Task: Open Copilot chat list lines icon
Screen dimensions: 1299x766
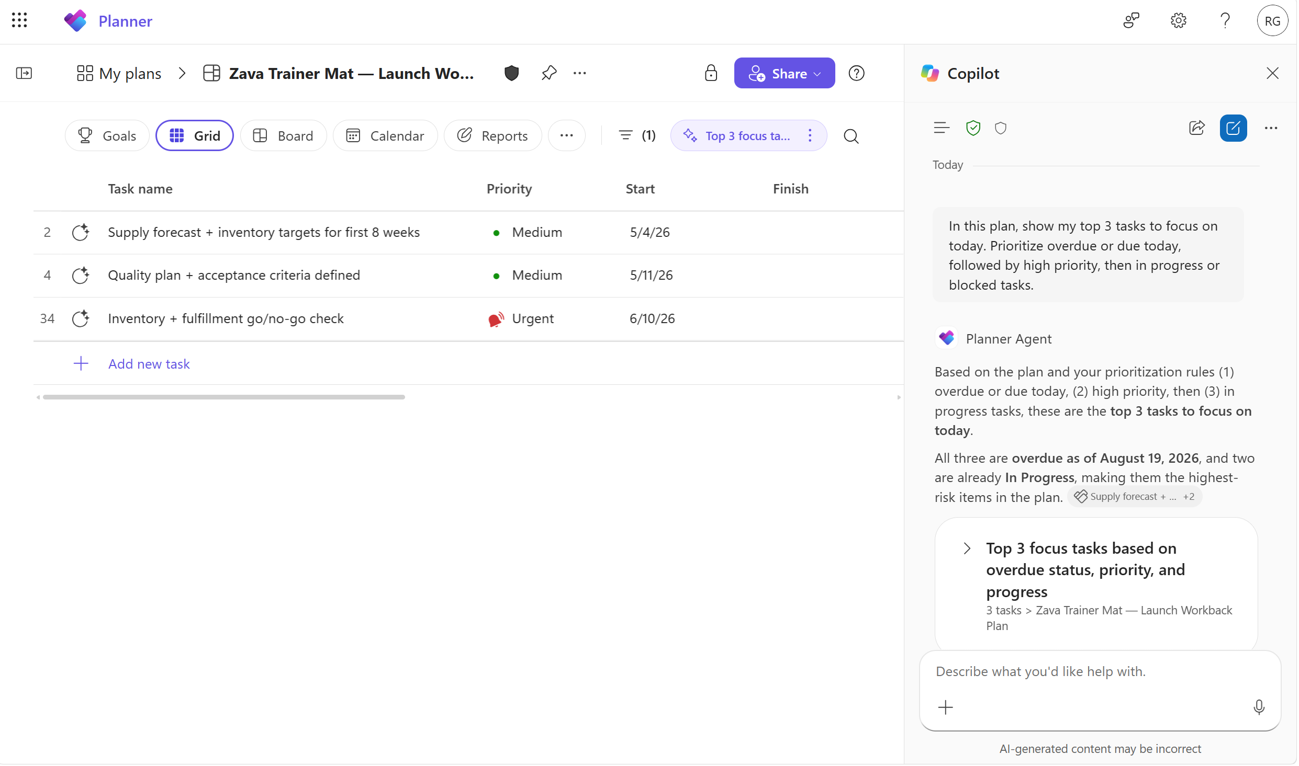Action: pyautogui.click(x=941, y=128)
